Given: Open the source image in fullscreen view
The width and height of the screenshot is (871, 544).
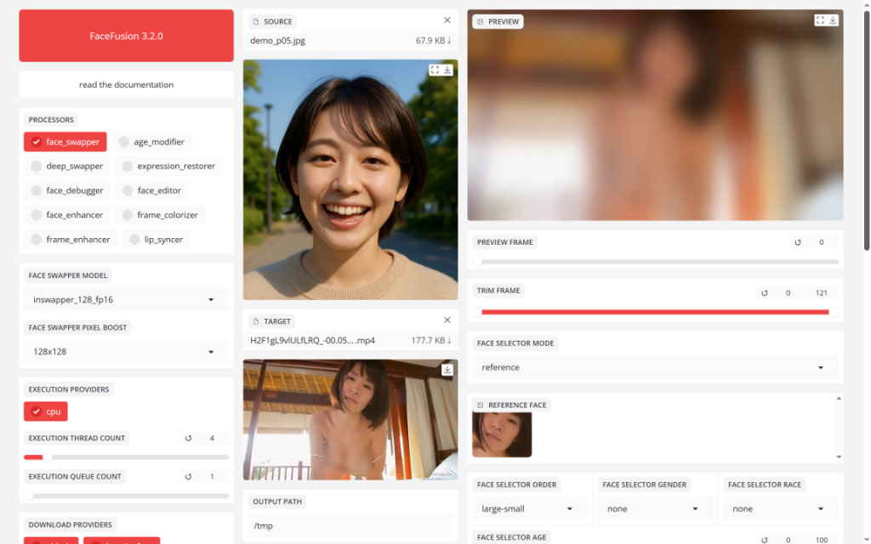Looking at the screenshot, I should click(x=436, y=70).
